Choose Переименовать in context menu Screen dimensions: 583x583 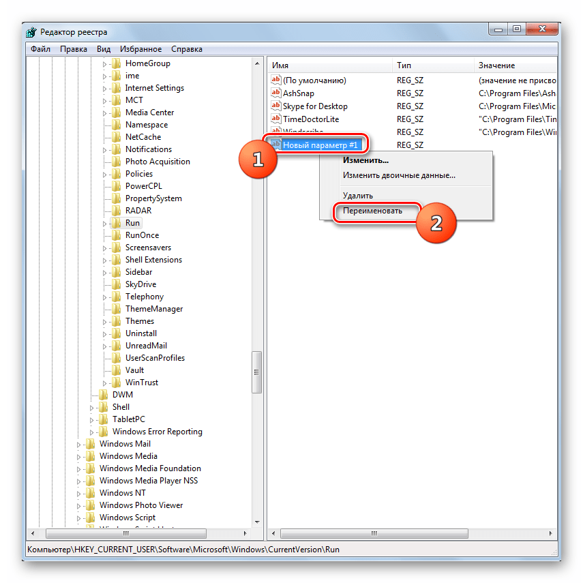372,211
